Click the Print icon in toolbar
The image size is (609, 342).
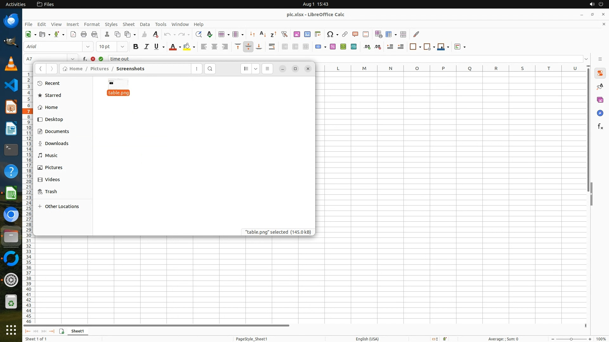tap(84, 34)
